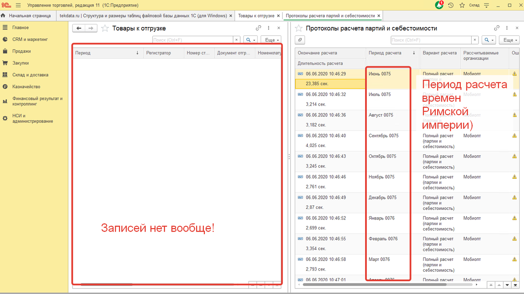Clear the search field in Протоколы расчета

pos(475,40)
